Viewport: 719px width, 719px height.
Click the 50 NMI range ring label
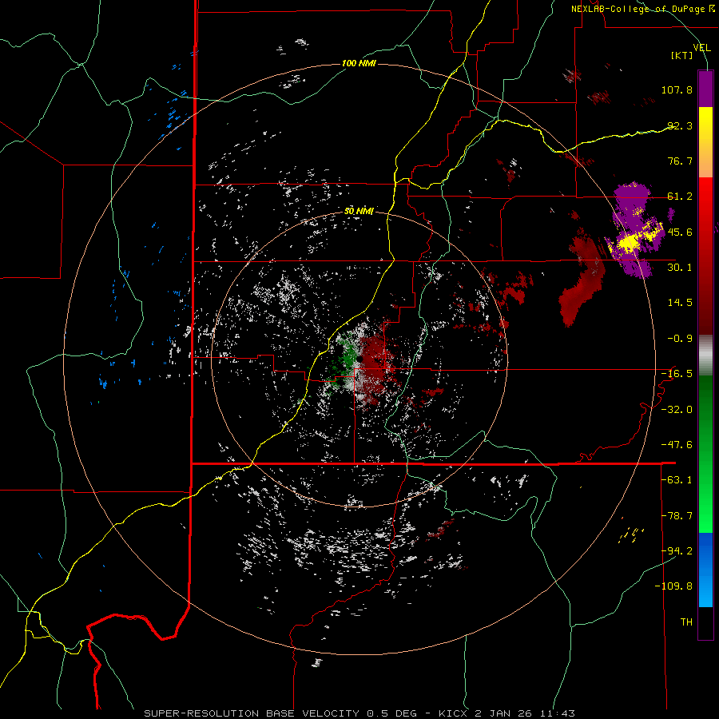coord(359,212)
